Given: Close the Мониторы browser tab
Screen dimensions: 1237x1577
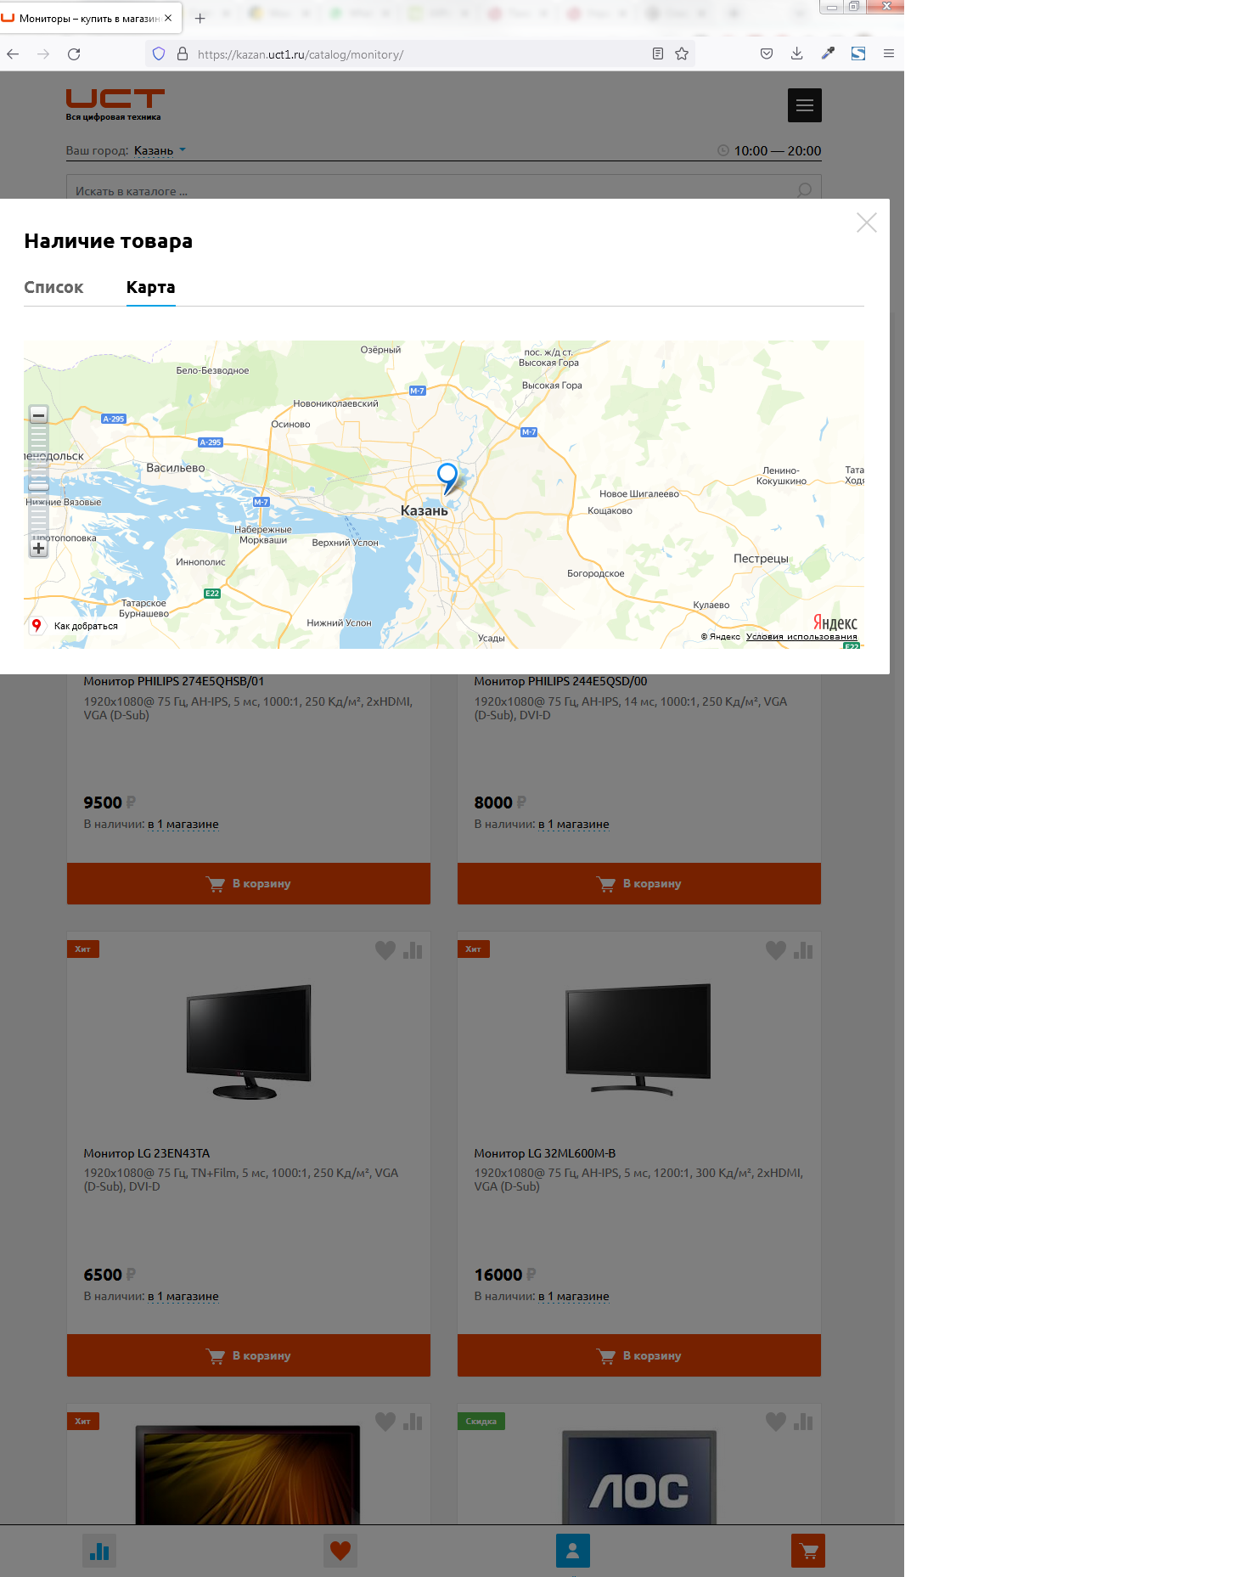Looking at the screenshot, I should point(168,18).
